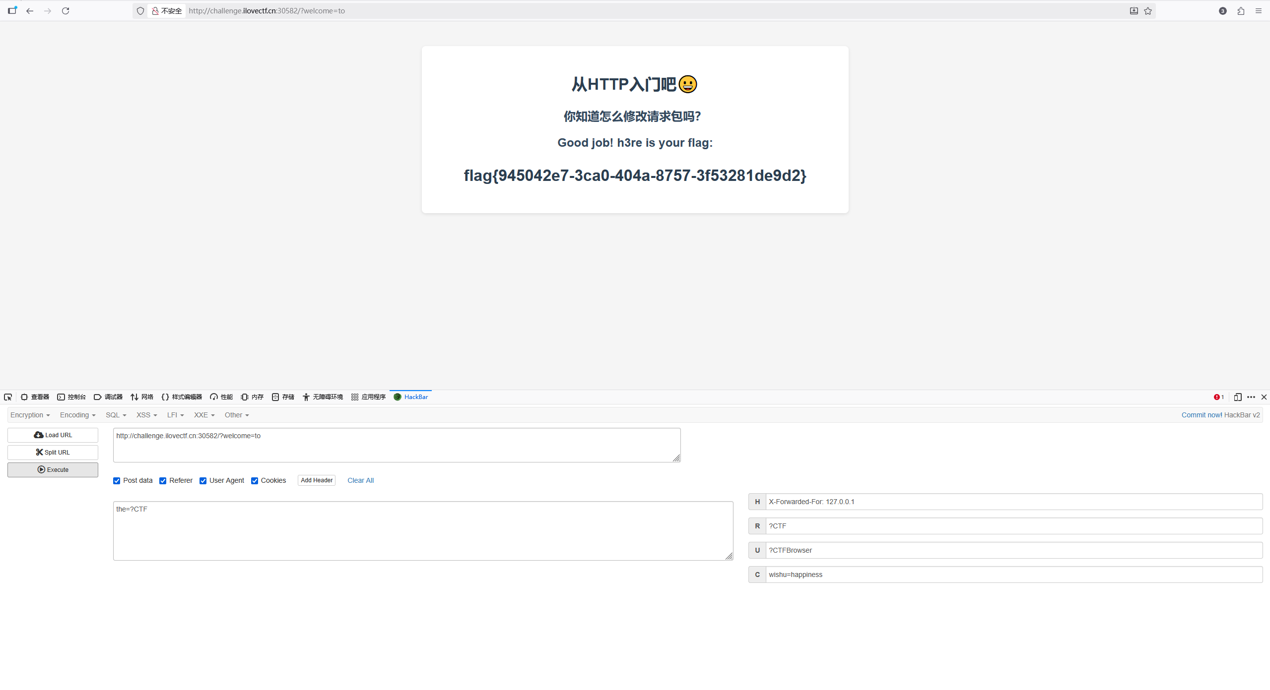The width and height of the screenshot is (1270, 690).
Task: Uncheck the Post data checkbox
Action: pos(117,481)
